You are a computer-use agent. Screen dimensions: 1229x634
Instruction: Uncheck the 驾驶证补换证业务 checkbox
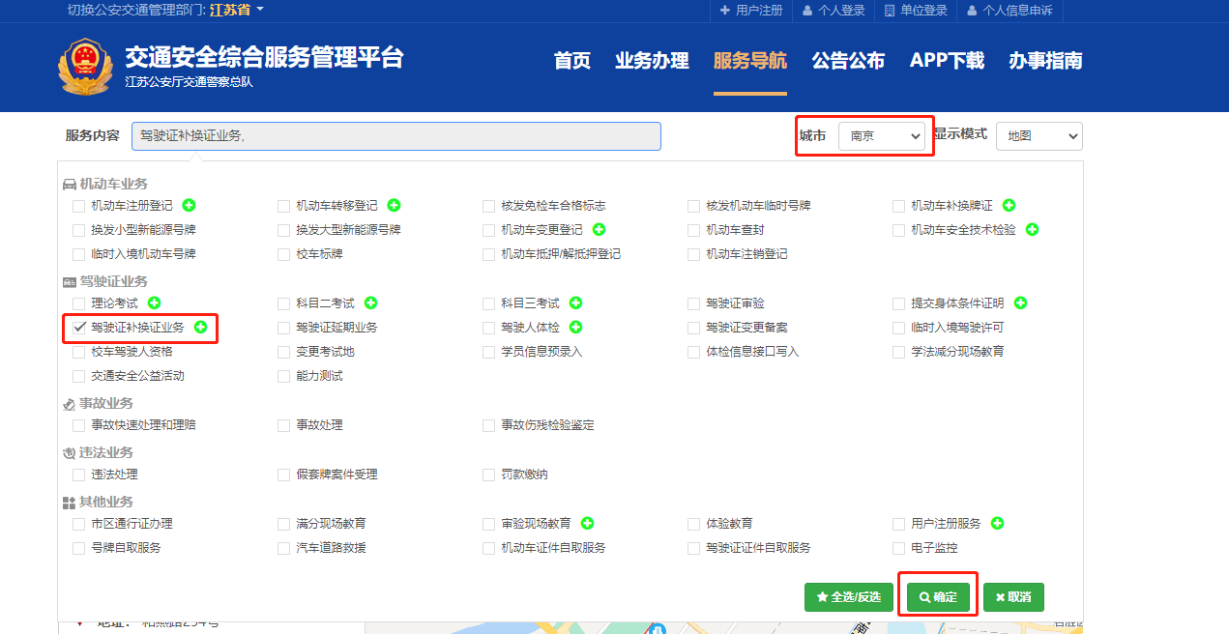pos(79,328)
